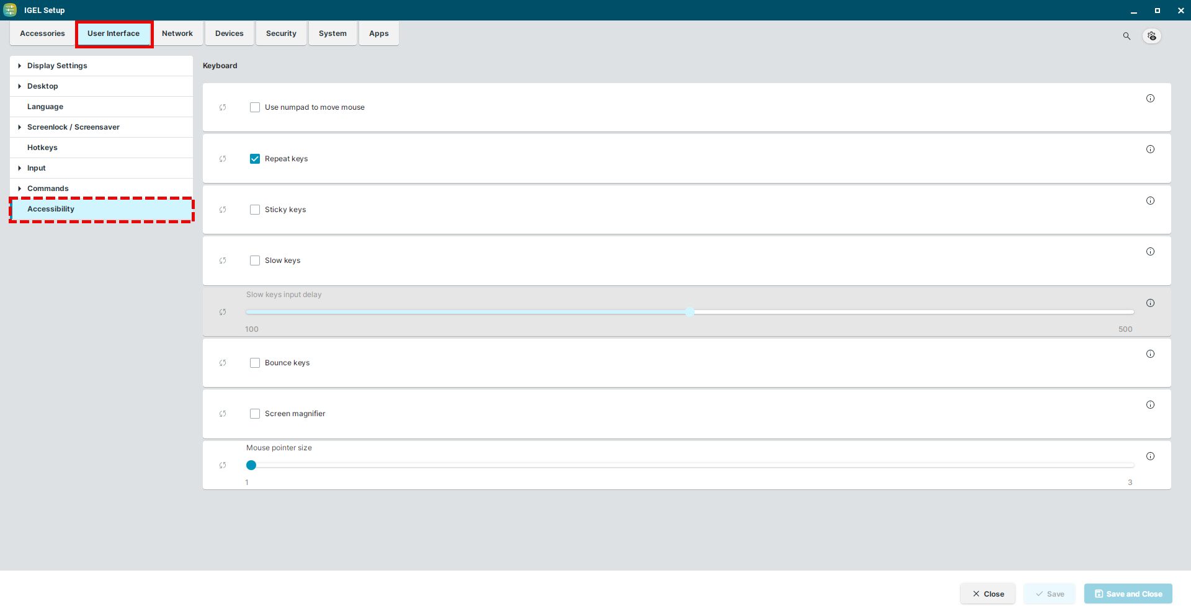Click the search magnifier icon
Viewport: 1191px width, 614px height.
(x=1126, y=36)
